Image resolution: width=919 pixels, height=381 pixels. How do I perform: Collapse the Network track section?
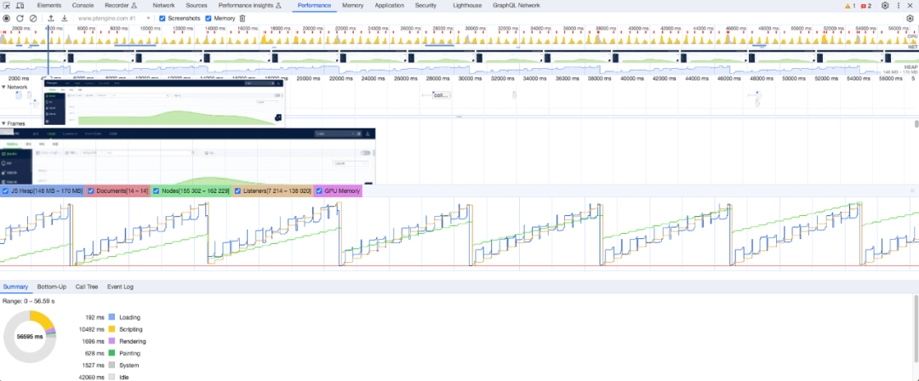click(3, 87)
